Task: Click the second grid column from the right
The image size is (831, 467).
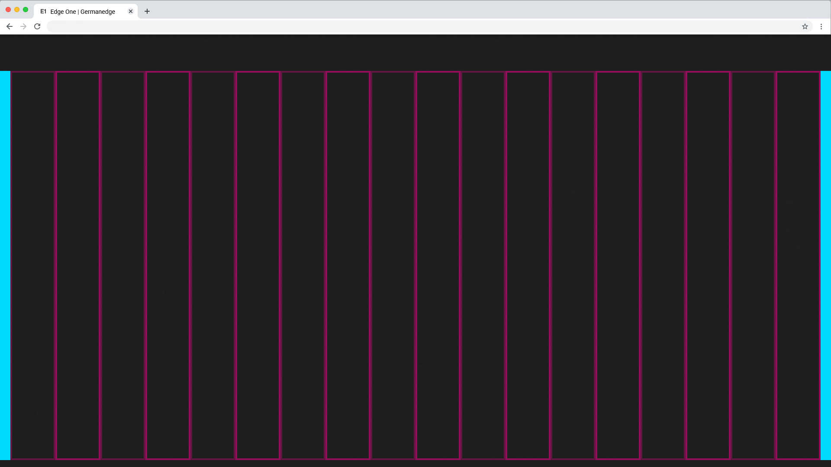Action: point(753,265)
